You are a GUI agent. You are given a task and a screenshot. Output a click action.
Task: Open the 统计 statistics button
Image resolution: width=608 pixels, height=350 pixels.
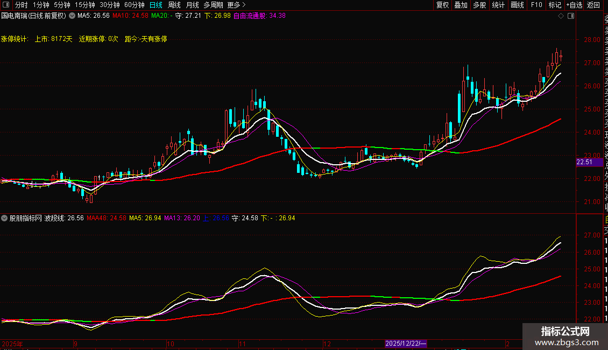tap(498, 5)
